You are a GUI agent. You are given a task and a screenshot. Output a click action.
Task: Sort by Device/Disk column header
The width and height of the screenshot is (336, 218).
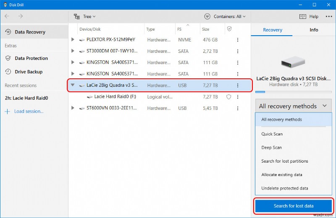[x=90, y=29]
